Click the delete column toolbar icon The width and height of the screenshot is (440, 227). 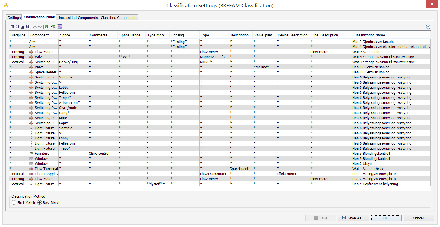pyautogui.click(x=28, y=27)
